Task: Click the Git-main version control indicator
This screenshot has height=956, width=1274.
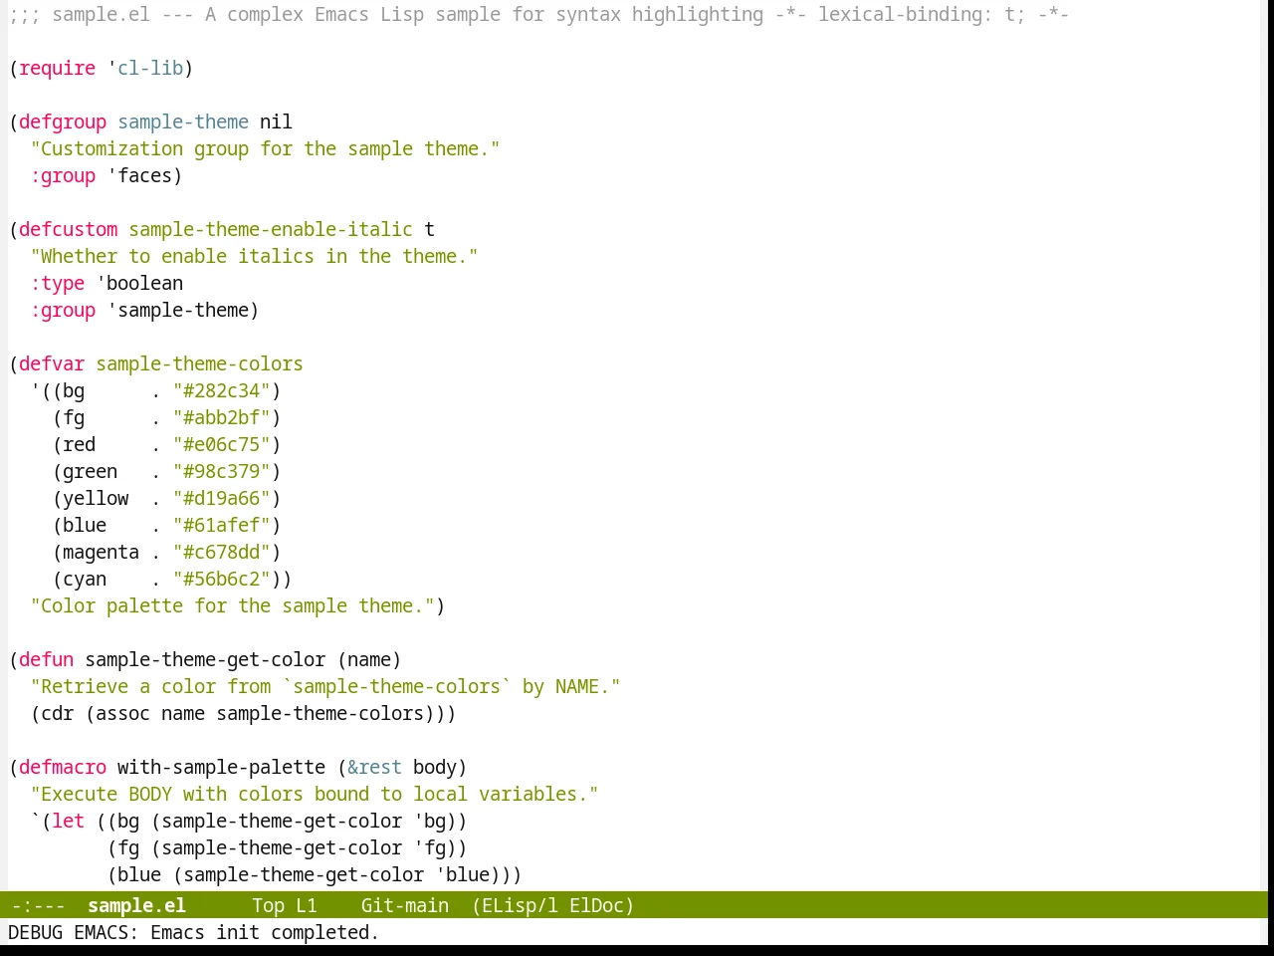Action: (404, 905)
